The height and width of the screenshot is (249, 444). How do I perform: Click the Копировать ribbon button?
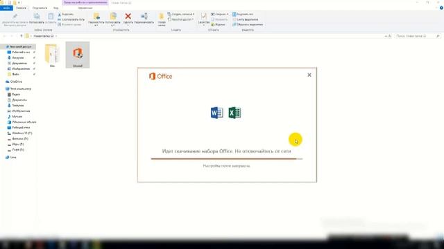pyautogui.click(x=37, y=19)
